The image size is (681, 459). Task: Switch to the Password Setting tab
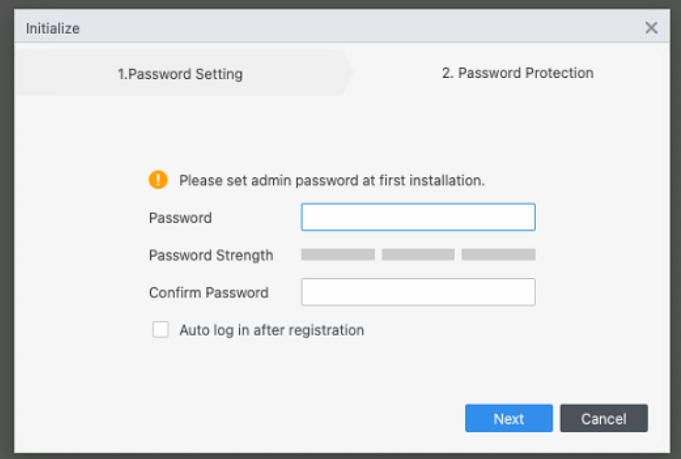[x=180, y=73]
